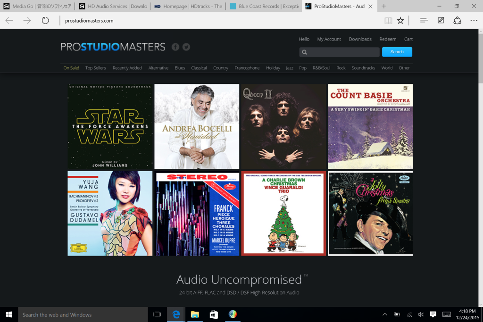
Task: Browse the Pop genre
Action: [x=303, y=68]
